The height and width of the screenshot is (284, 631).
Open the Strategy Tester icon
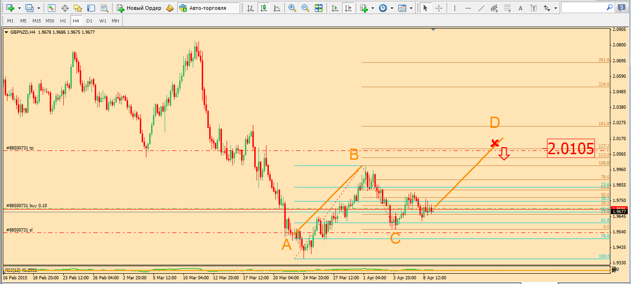[x=104, y=8]
